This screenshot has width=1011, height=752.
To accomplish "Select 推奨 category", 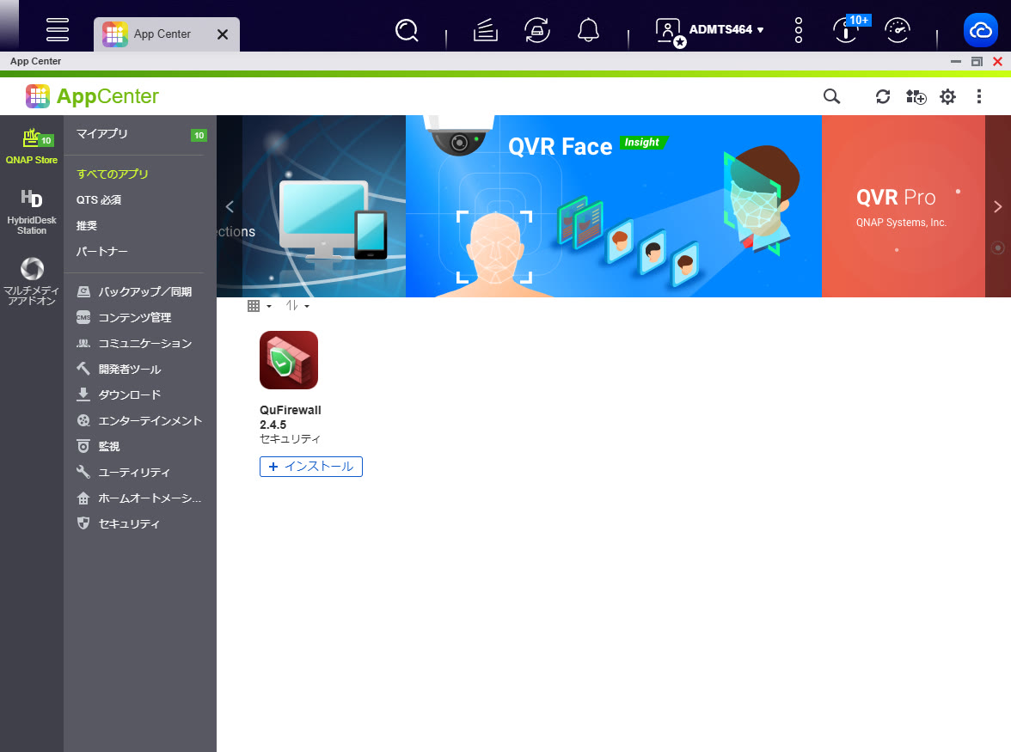I will (86, 225).
